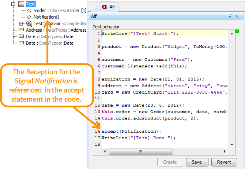This screenshot has height=169, width=245.
Task: Select the Test tree item
Action: 30,4
